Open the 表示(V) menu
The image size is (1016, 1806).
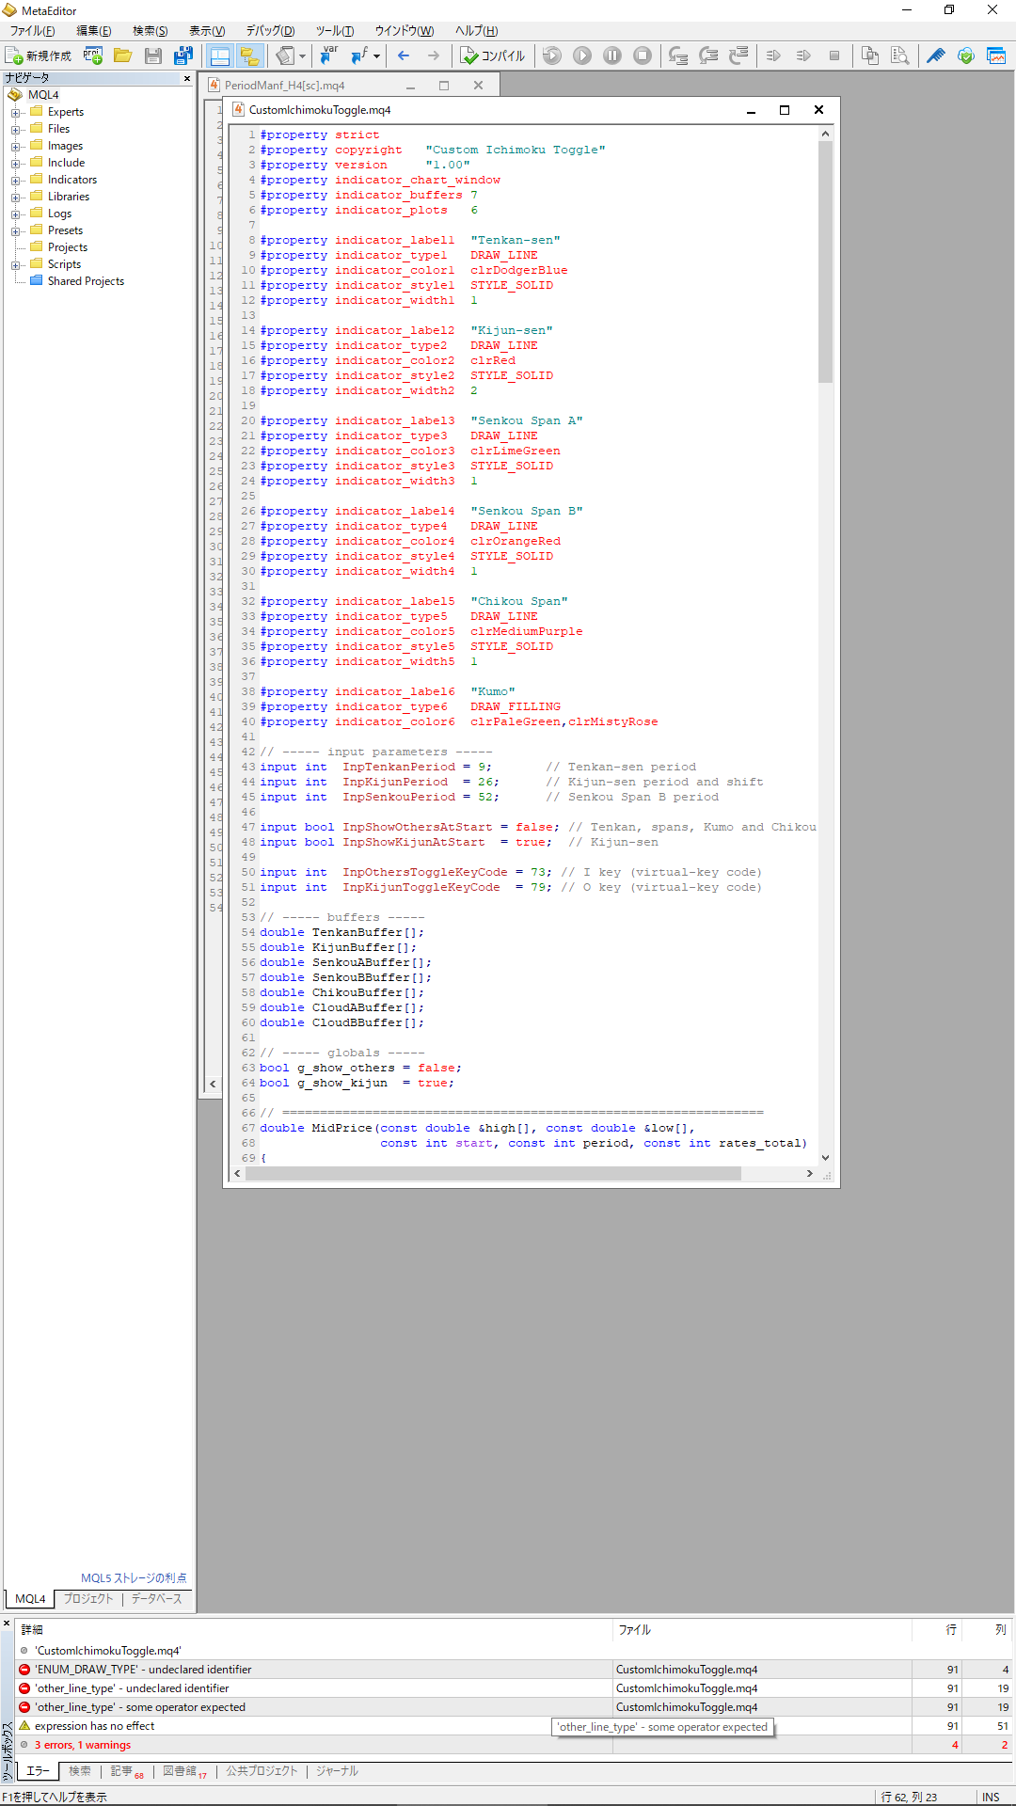pyautogui.click(x=206, y=31)
